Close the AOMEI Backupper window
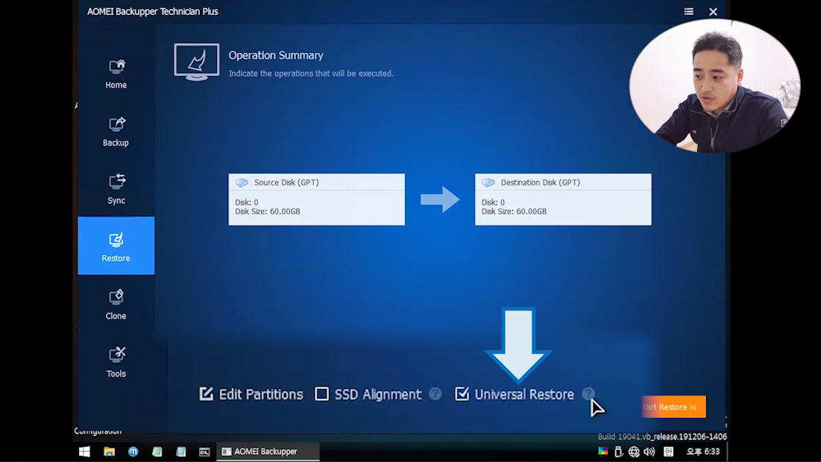This screenshot has height=462, width=821. 713,11
